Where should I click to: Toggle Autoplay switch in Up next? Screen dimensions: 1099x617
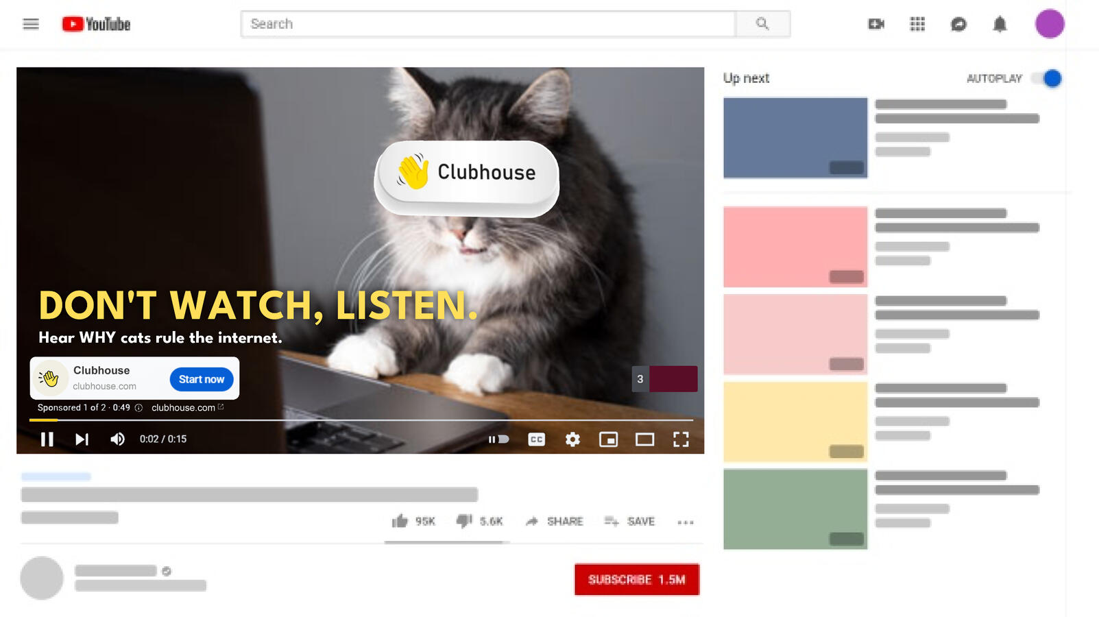[1049, 78]
